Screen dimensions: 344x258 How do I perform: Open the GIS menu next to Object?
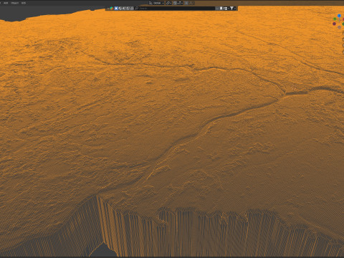point(24,3)
